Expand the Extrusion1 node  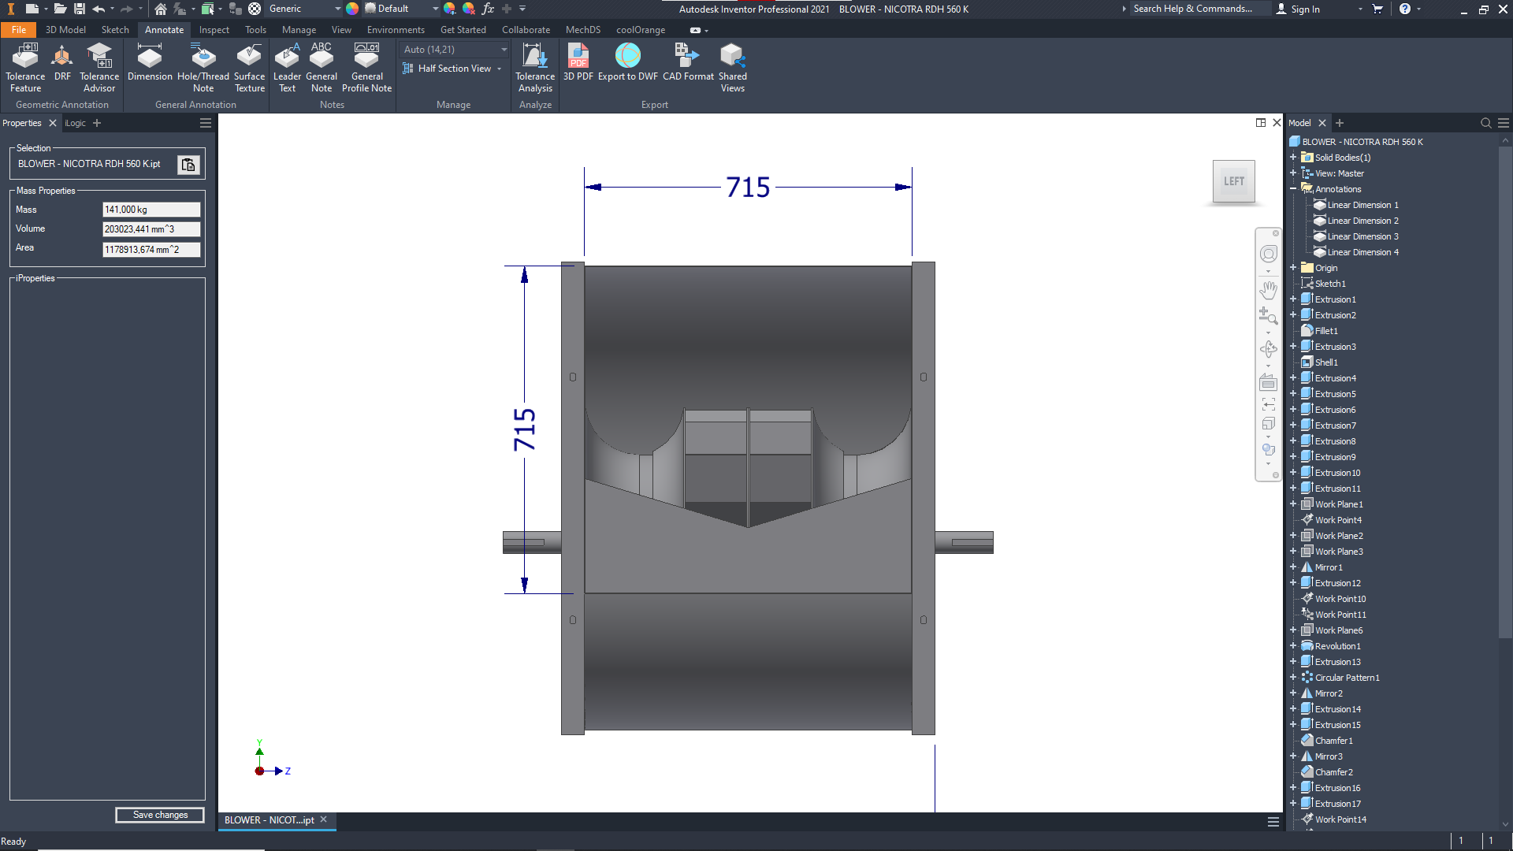(x=1293, y=299)
